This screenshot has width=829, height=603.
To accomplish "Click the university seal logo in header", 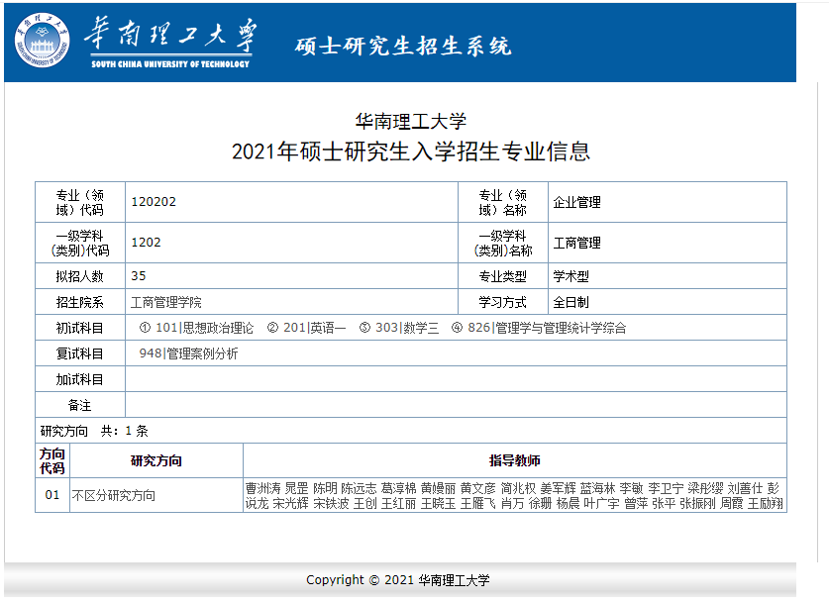I will pos(42,41).
